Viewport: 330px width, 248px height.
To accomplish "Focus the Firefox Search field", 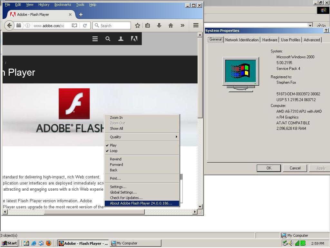I will click(112, 26).
